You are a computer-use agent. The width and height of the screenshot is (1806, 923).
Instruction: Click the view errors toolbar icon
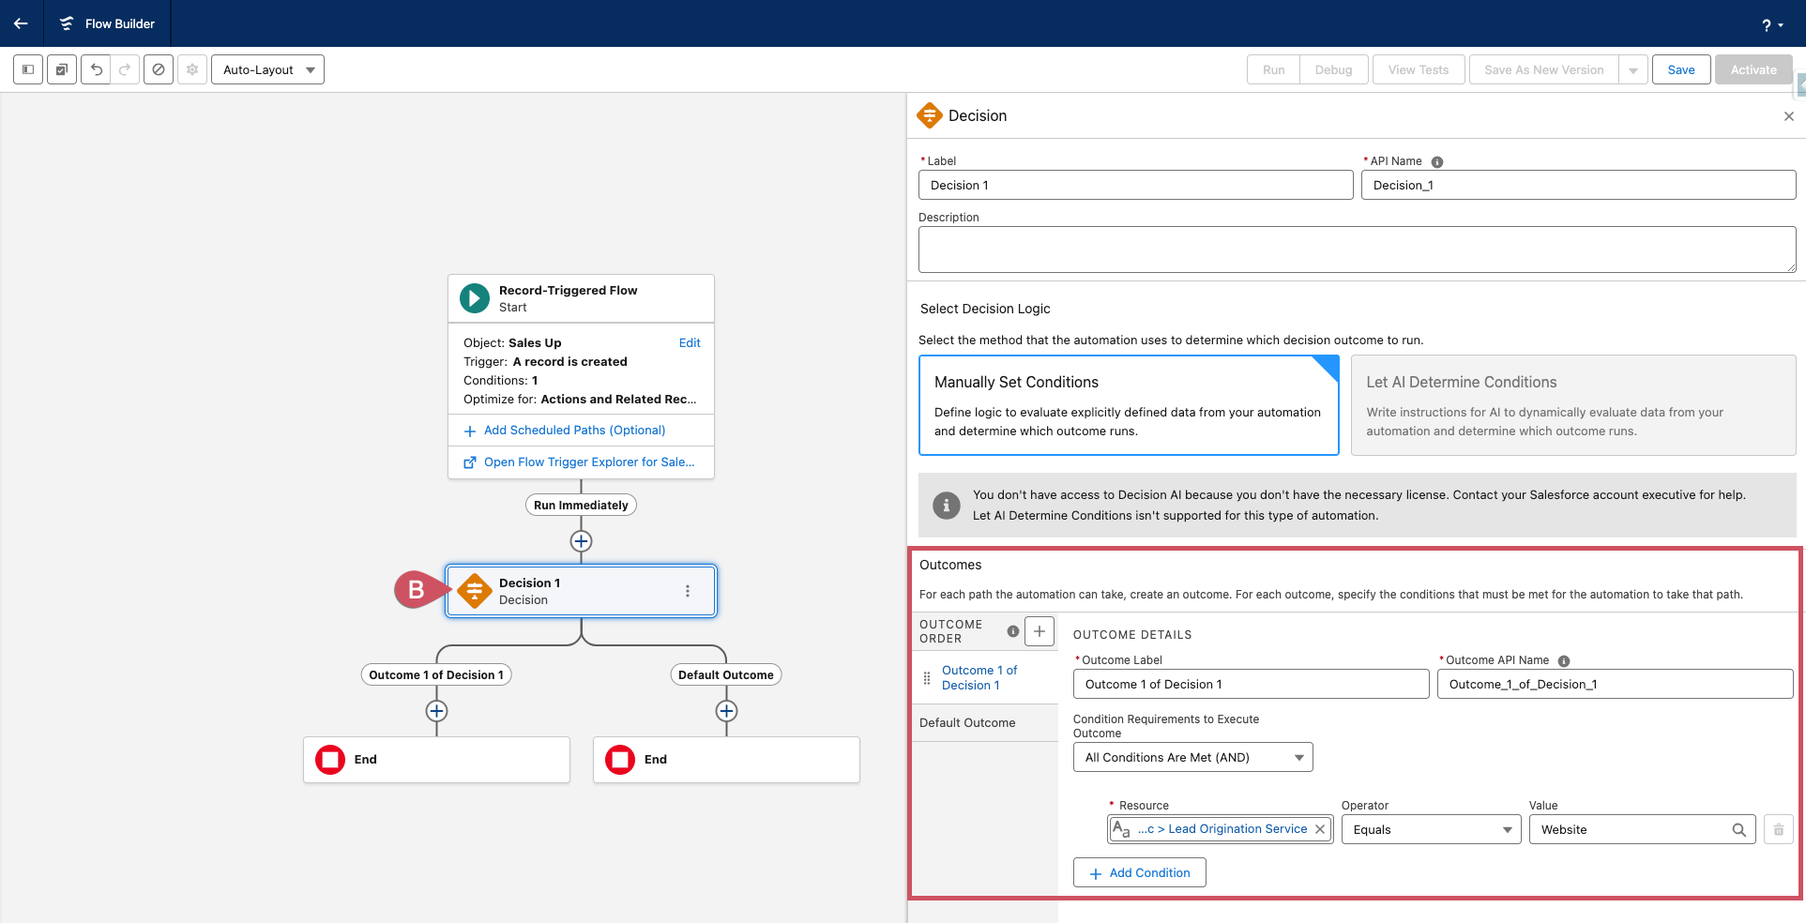click(159, 69)
